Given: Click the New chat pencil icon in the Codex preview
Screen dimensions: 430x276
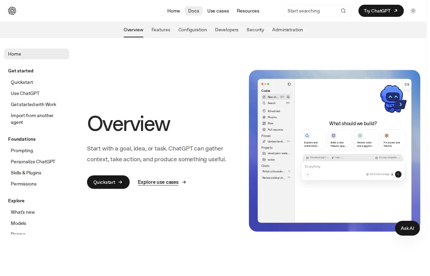Looking at the screenshot, I should tap(264, 97).
